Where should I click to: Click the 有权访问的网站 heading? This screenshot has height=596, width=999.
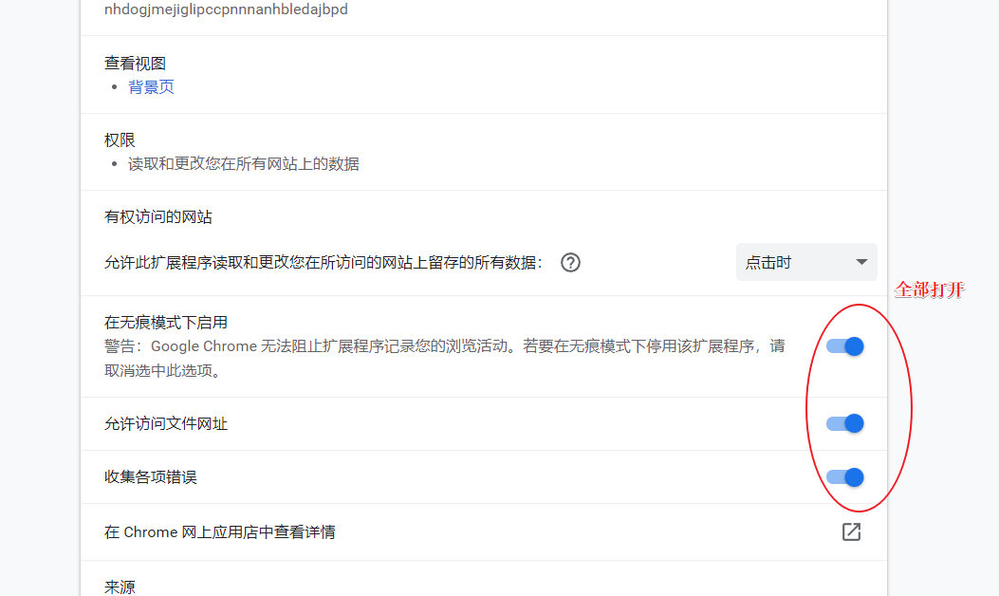point(158,217)
